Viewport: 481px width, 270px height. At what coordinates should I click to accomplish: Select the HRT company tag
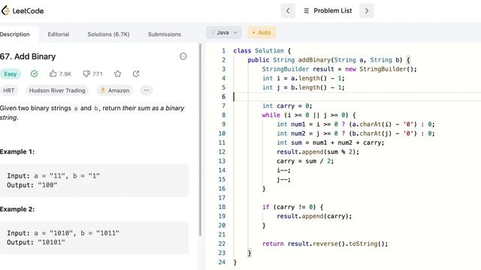pos(9,91)
